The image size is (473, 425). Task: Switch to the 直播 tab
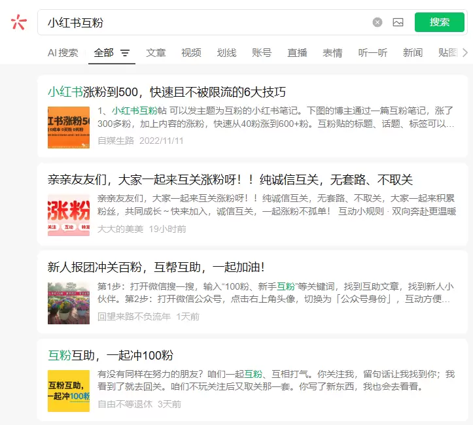click(x=297, y=53)
